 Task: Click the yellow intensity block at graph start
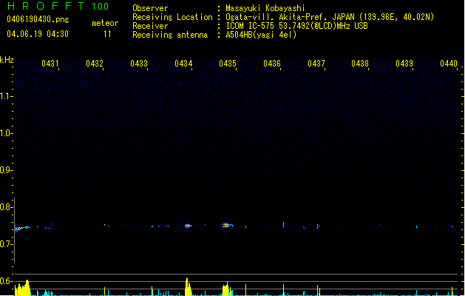pos(22,288)
